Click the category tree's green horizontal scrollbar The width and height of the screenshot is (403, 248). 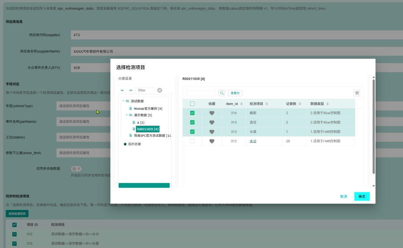click(144, 185)
